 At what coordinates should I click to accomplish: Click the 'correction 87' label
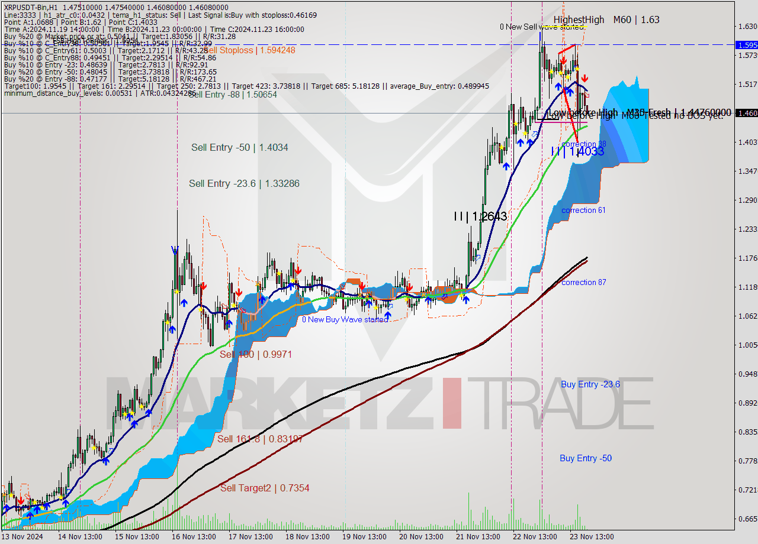click(x=583, y=283)
